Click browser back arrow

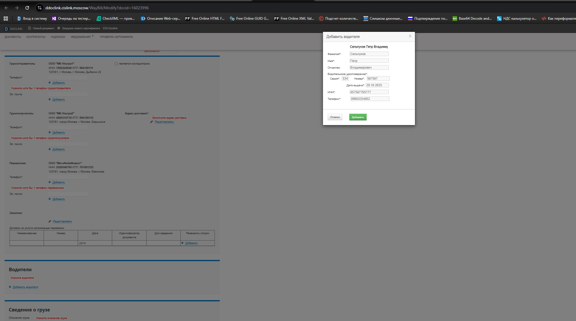point(6,8)
